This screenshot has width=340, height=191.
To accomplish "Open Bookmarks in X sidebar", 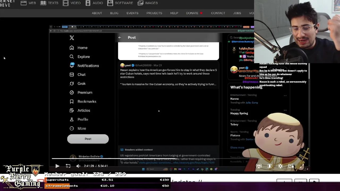I will 83,102.
